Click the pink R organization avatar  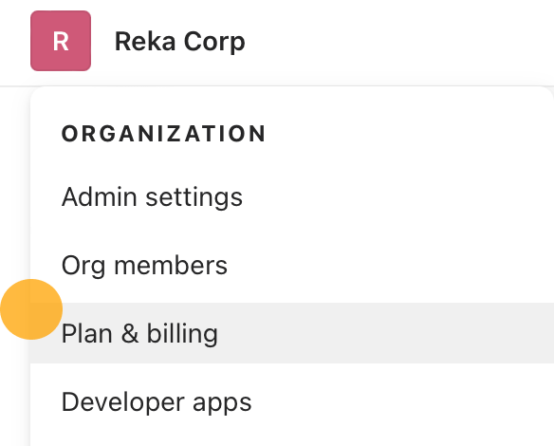[61, 41]
